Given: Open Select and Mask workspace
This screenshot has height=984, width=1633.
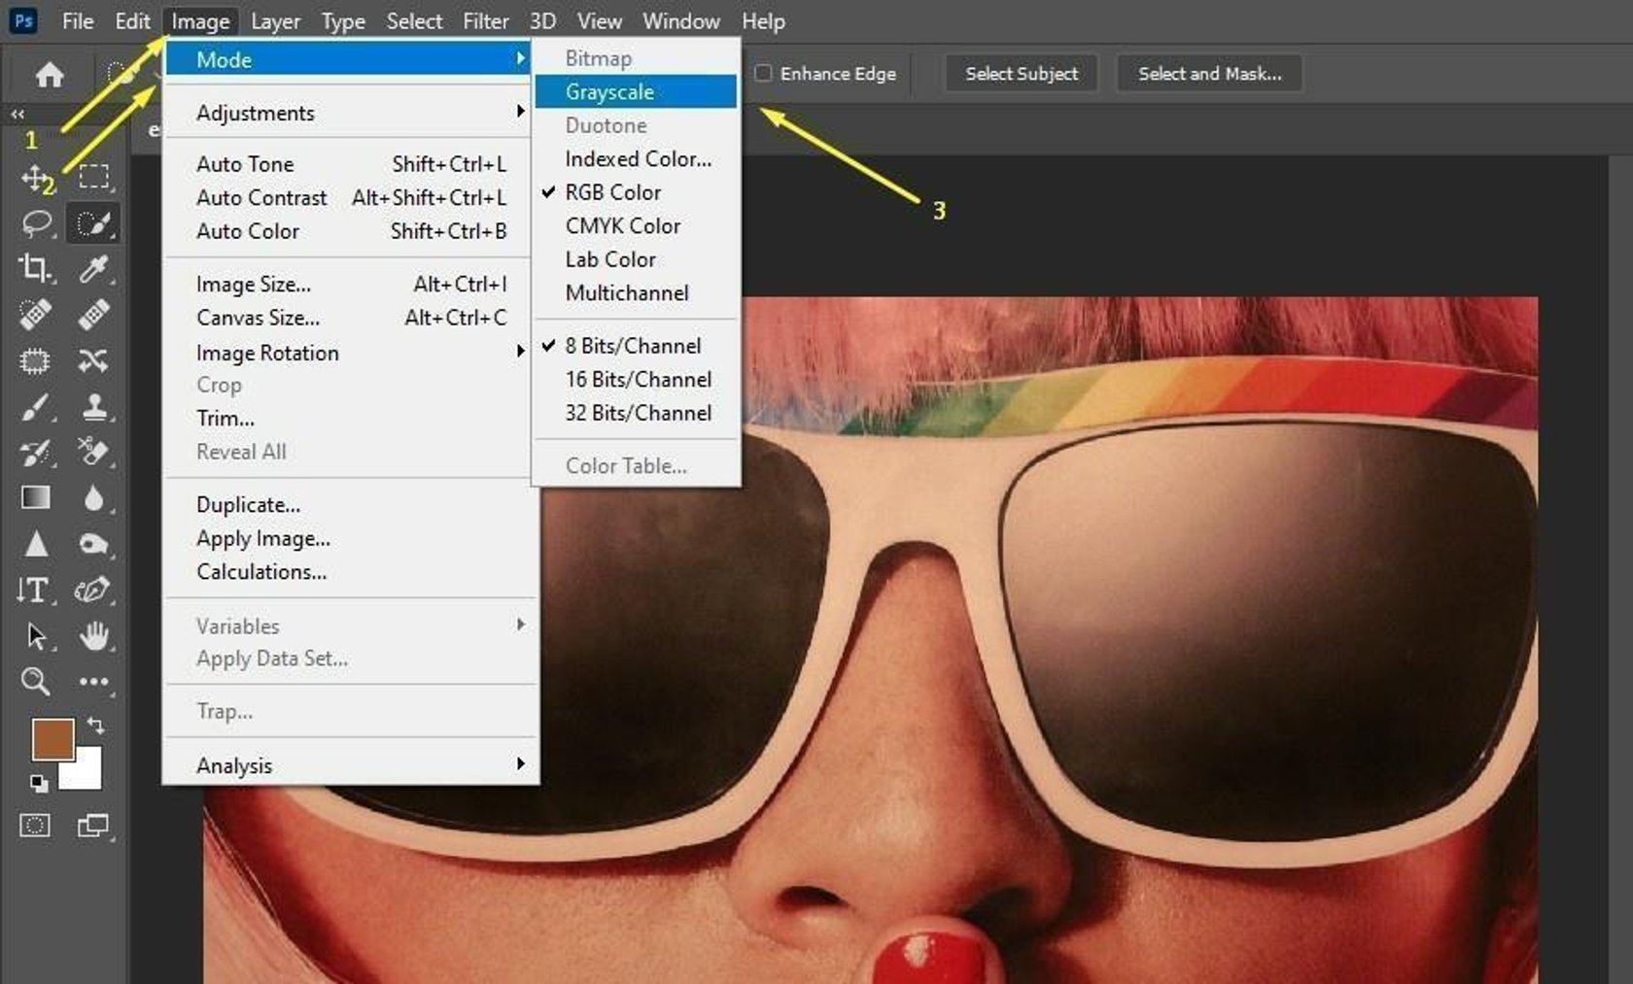Looking at the screenshot, I should click(1208, 73).
